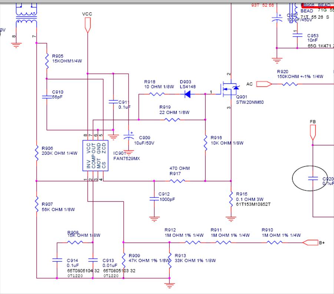334x294 pixels.
Task: Click the "10K OHM 1/8W" value text
Action: [227, 143]
